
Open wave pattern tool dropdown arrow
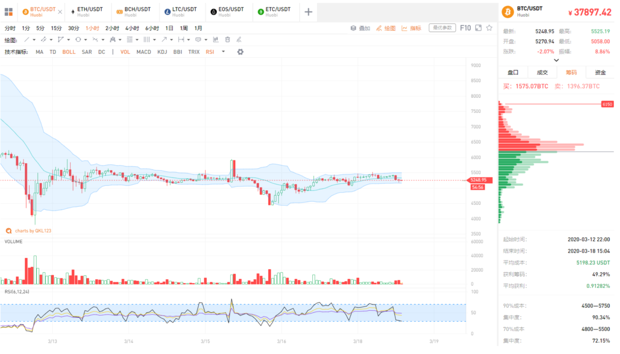pos(103,40)
